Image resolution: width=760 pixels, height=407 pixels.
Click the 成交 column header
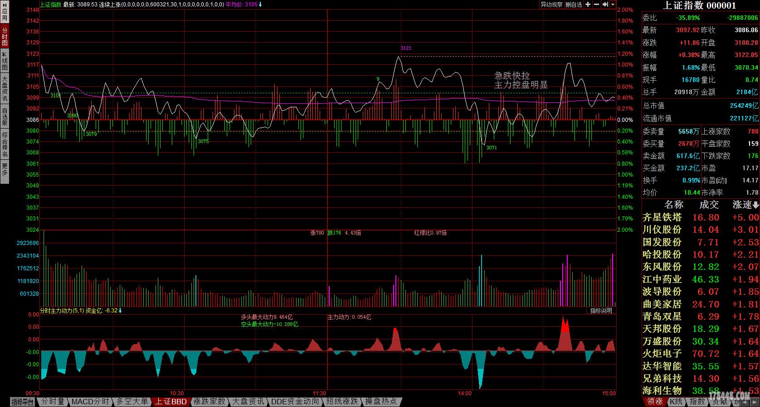709,205
